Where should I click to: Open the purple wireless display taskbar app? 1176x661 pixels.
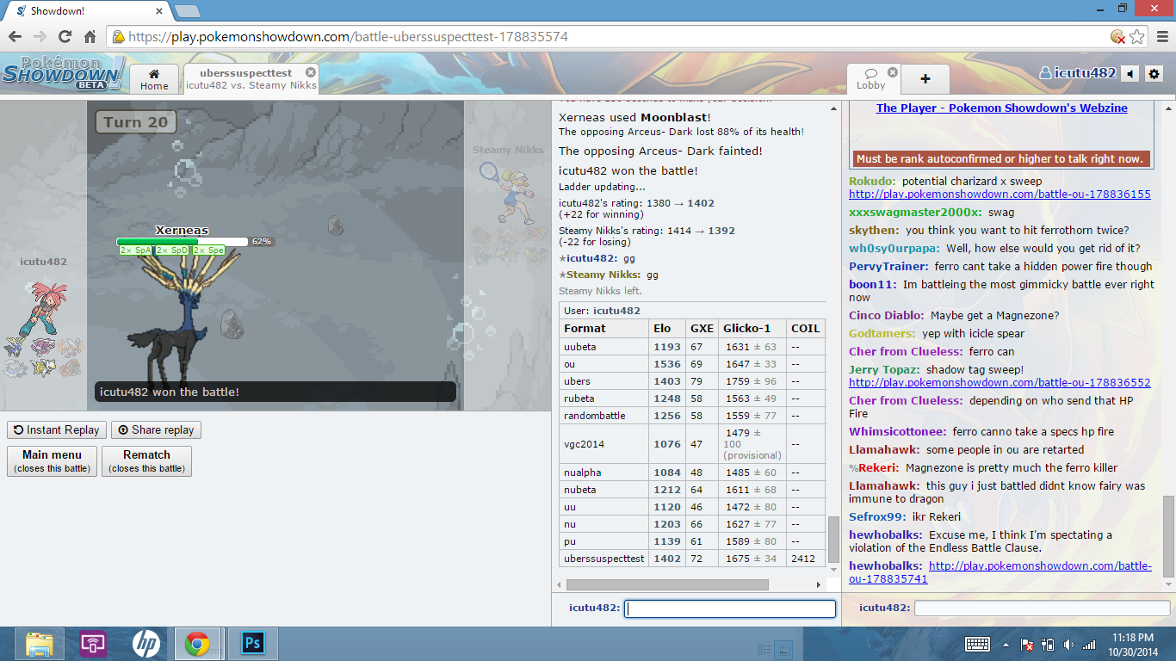point(92,644)
